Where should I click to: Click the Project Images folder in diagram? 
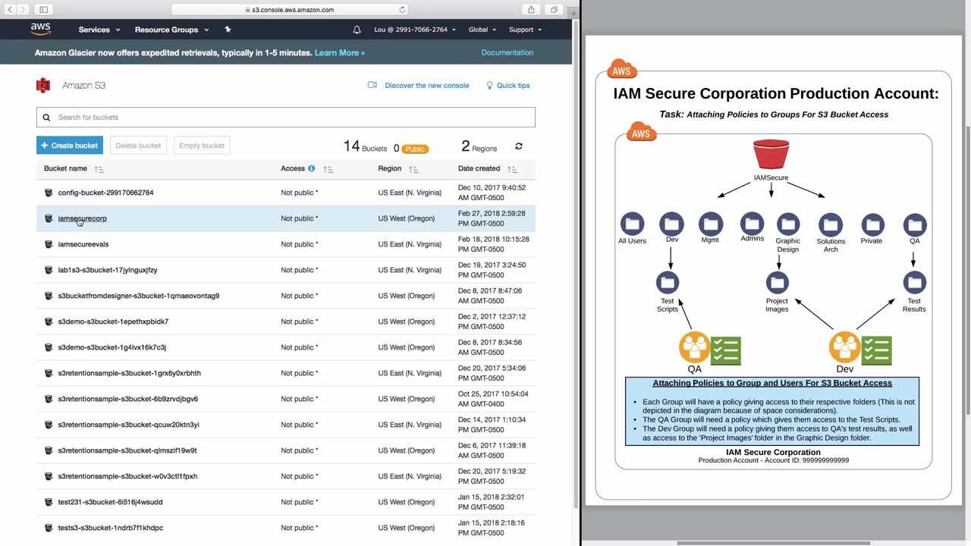click(x=777, y=283)
